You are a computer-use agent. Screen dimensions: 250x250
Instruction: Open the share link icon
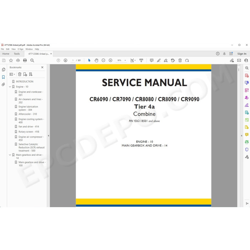(x=232, y=60)
